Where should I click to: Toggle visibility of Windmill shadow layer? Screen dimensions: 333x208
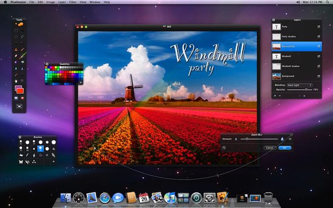click(319, 66)
